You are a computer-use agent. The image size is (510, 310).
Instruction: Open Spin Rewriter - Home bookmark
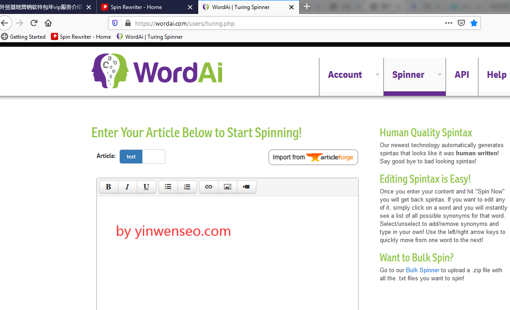[x=81, y=37]
